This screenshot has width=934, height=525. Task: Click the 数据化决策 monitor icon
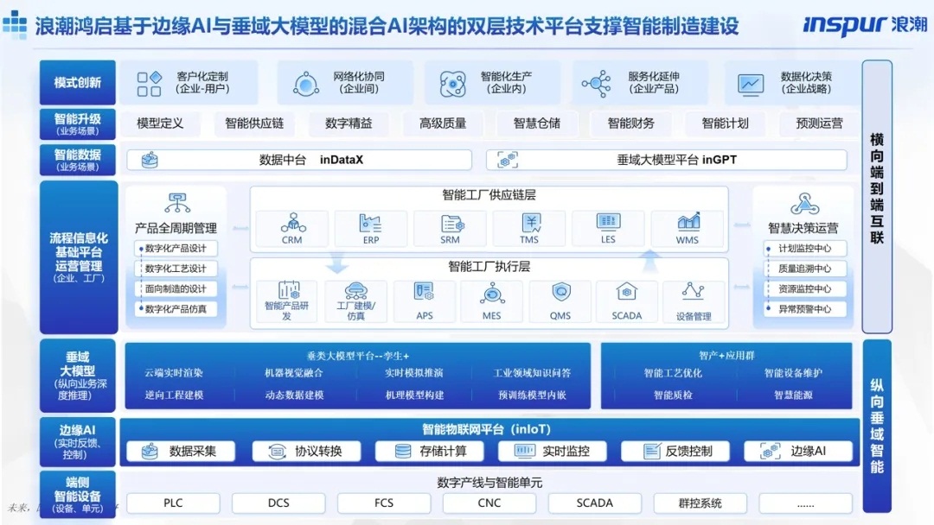751,85
